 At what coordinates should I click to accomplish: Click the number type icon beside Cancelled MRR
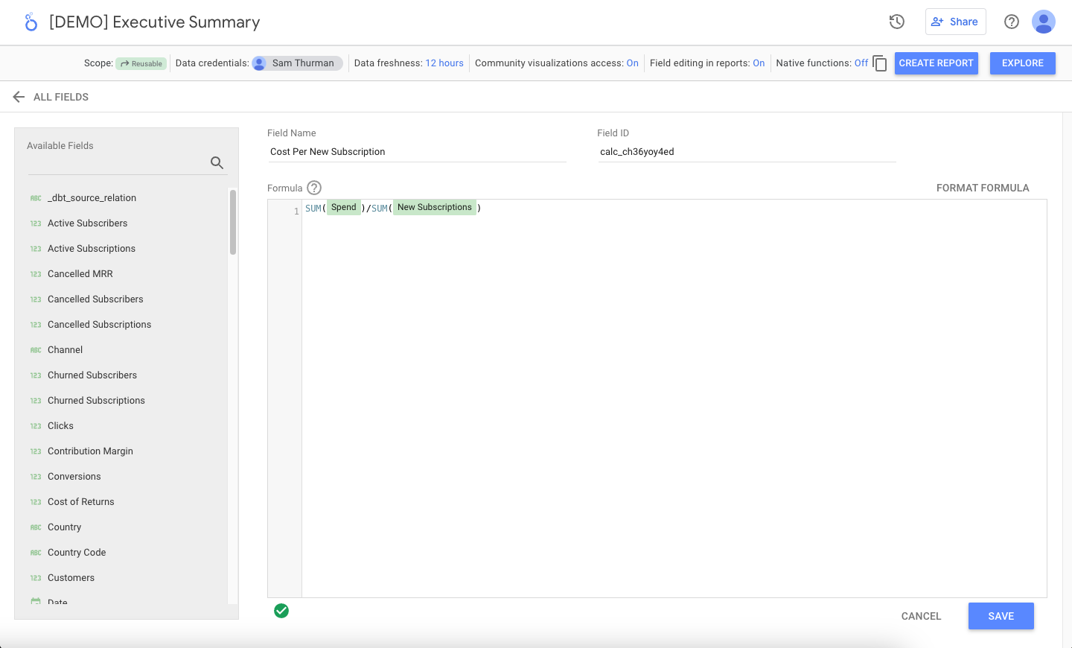click(x=36, y=274)
